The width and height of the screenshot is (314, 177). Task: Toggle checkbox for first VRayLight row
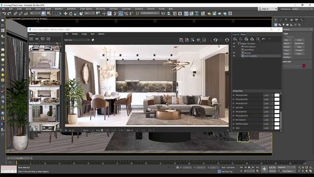[x=234, y=95]
